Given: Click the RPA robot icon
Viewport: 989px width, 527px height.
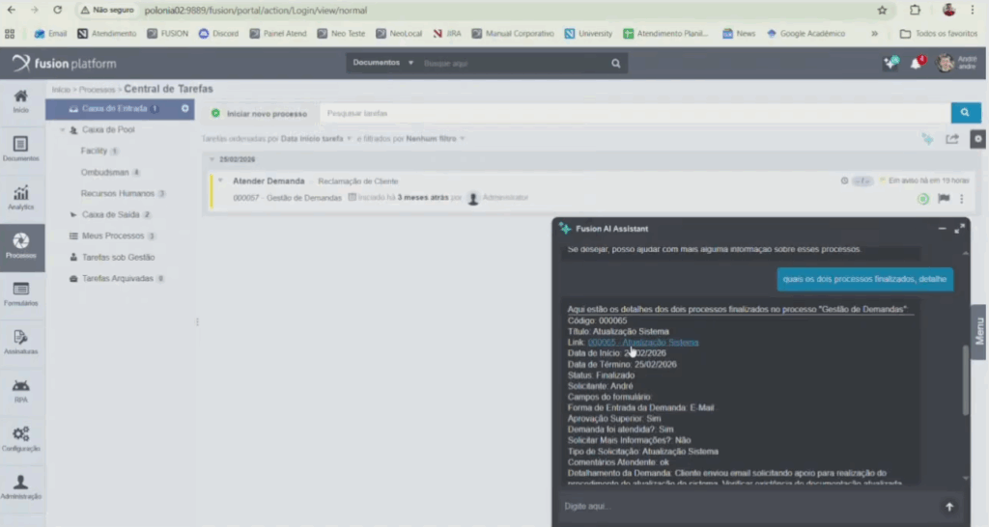Looking at the screenshot, I should click(20, 389).
